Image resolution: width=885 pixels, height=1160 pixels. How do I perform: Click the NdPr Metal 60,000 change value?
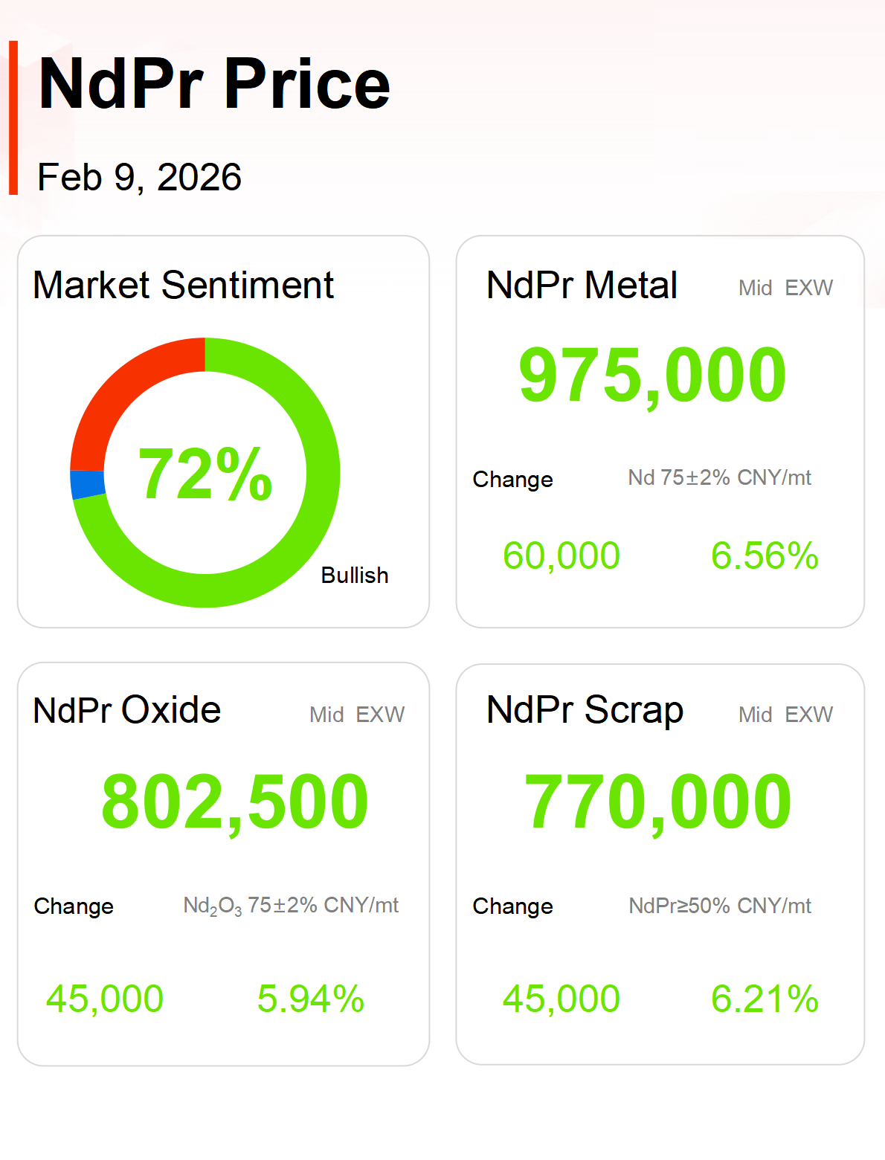point(561,556)
